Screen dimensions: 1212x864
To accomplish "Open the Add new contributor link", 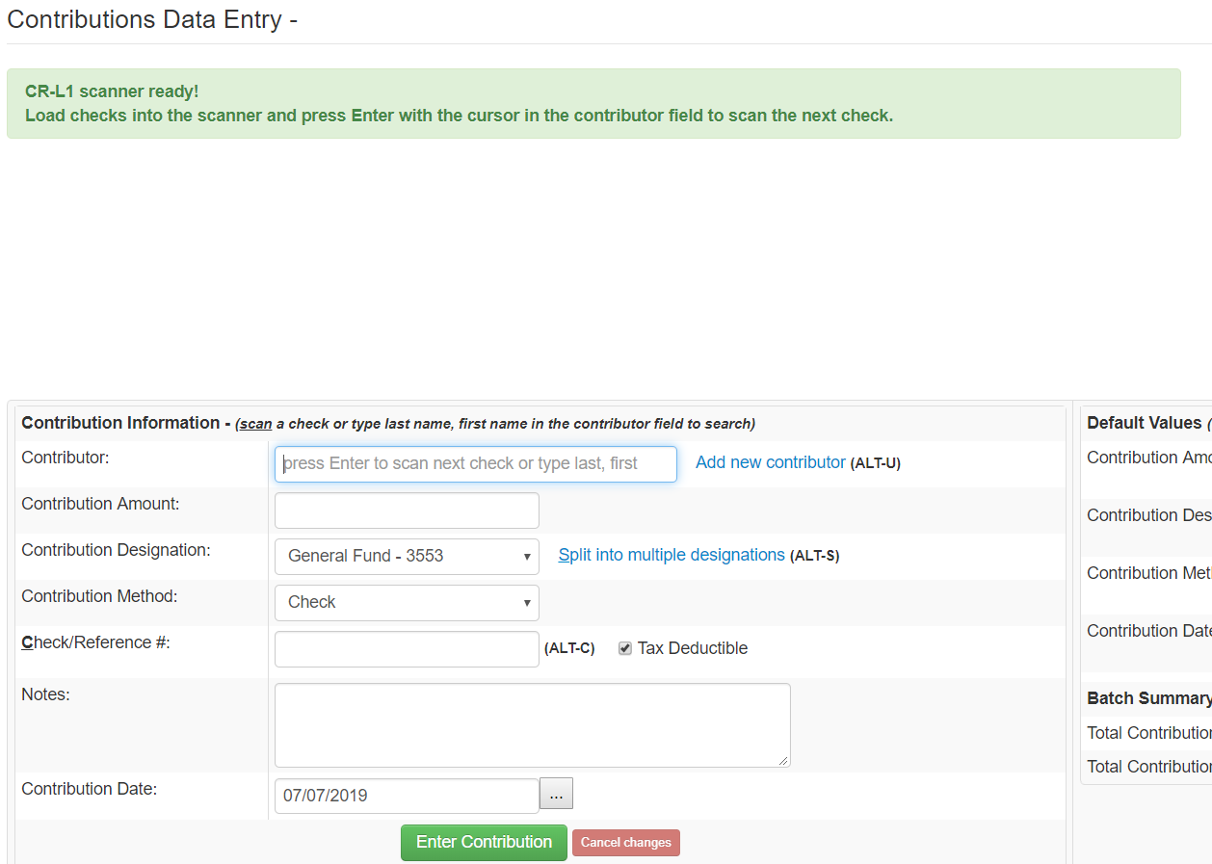I will pyautogui.click(x=770, y=462).
